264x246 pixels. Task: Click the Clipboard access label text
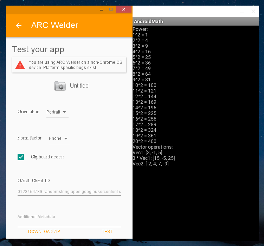point(48,157)
